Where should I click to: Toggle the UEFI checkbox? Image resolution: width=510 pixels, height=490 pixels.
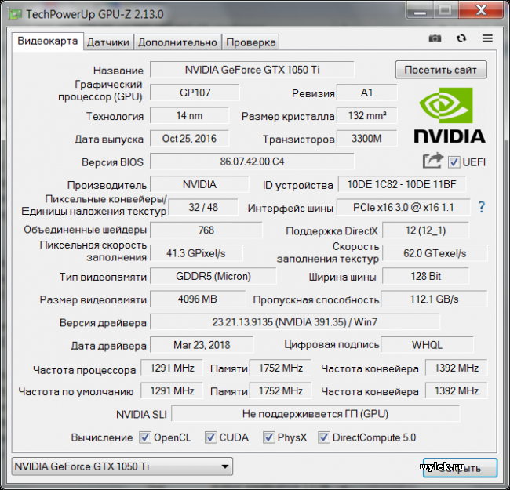pyautogui.click(x=454, y=162)
